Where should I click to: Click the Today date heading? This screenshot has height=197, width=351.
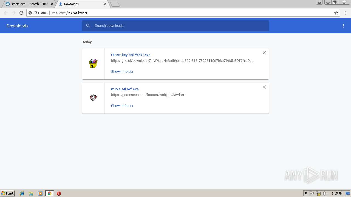point(87,42)
